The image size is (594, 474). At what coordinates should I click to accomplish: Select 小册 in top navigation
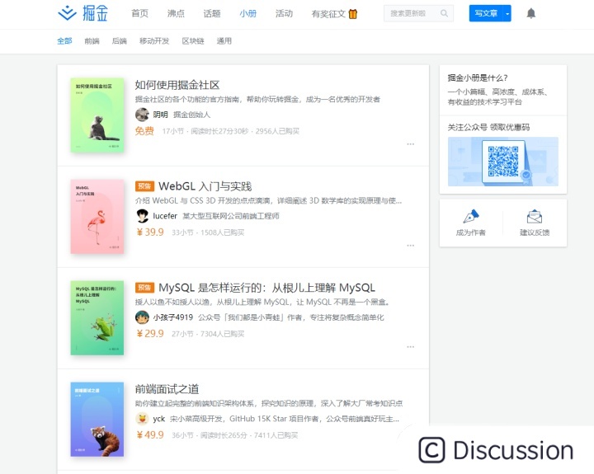[247, 14]
